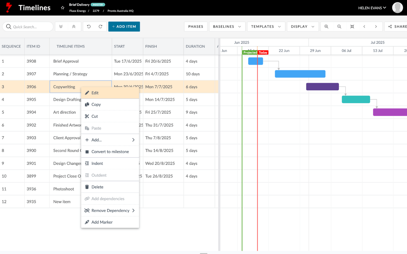Select the Planning / Strategy item name

point(70,74)
